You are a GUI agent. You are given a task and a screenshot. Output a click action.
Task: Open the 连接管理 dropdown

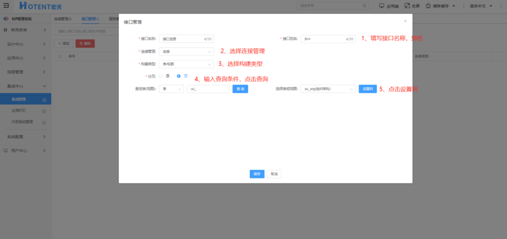click(186, 52)
